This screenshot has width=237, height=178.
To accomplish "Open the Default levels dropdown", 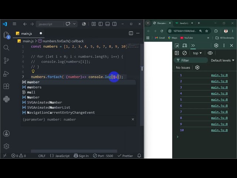I will click(222, 60).
